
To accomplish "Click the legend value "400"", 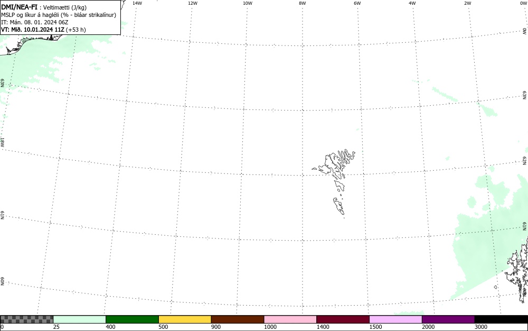I will coord(110,327).
